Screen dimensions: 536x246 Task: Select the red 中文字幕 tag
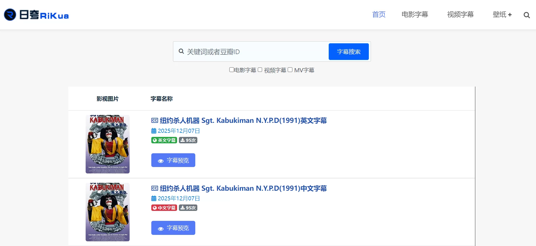click(164, 208)
